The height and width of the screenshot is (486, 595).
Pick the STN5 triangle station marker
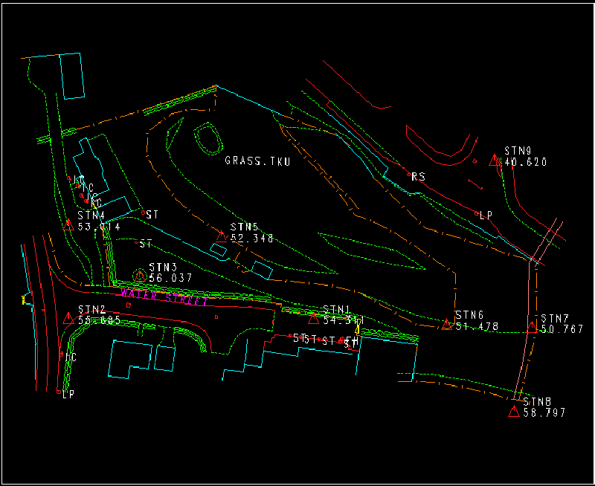click(x=221, y=236)
